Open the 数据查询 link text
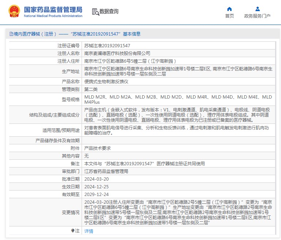281x240 pixels. 109,11
